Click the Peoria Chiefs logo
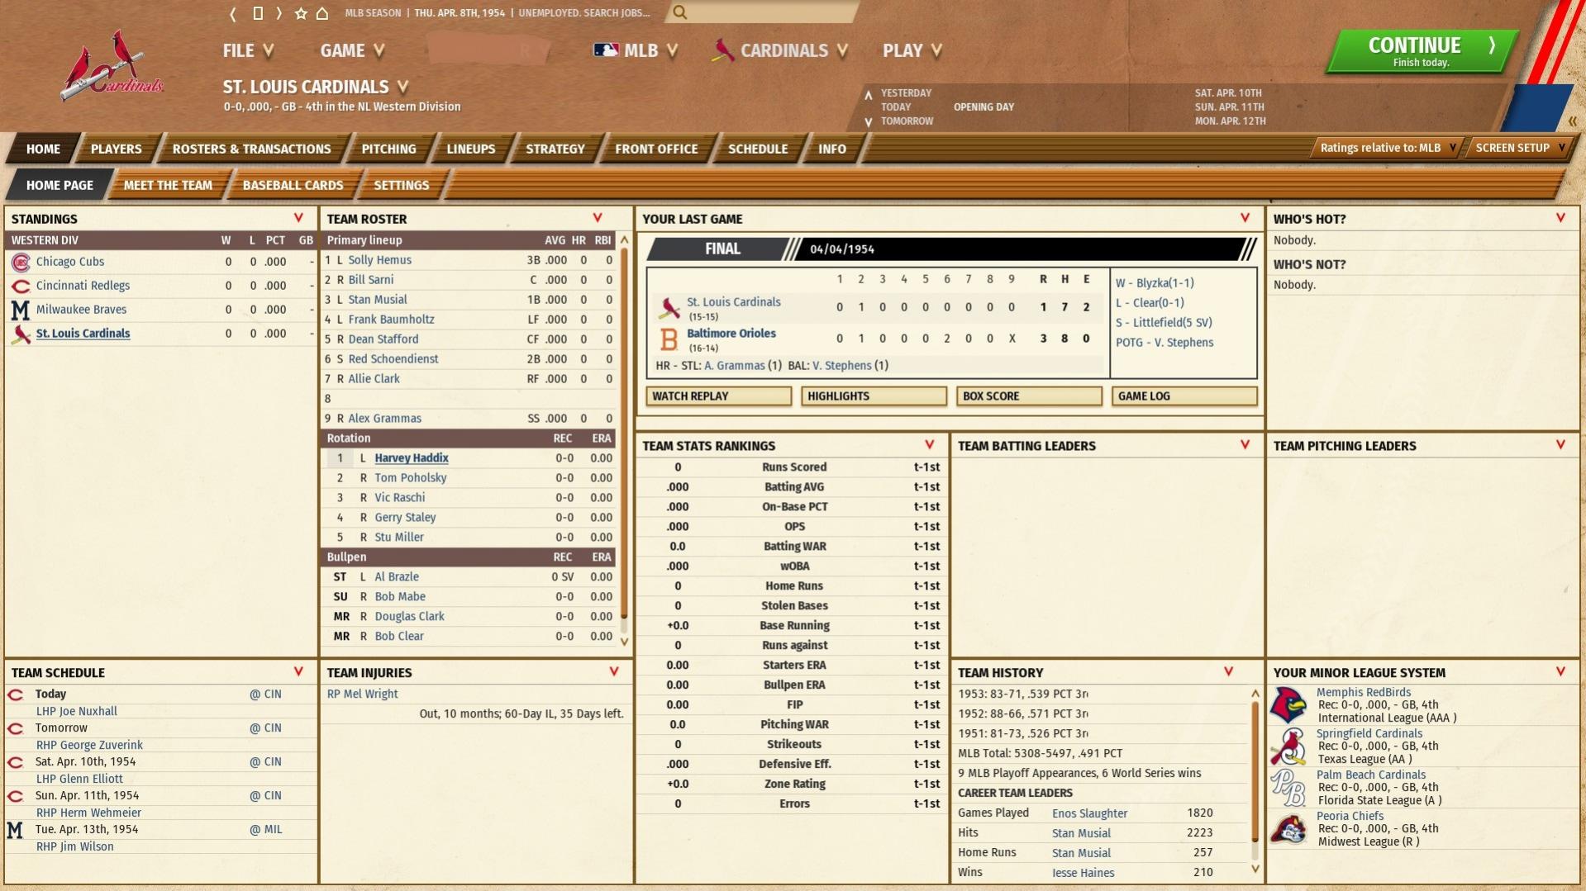Image resolution: width=1586 pixels, height=891 pixels. click(1289, 829)
